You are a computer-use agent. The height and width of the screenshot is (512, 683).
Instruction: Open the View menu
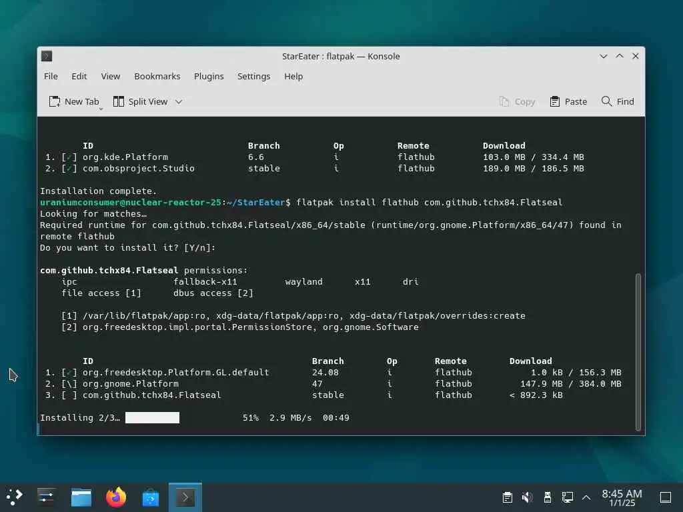pyautogui.click(x=111, y=76)
